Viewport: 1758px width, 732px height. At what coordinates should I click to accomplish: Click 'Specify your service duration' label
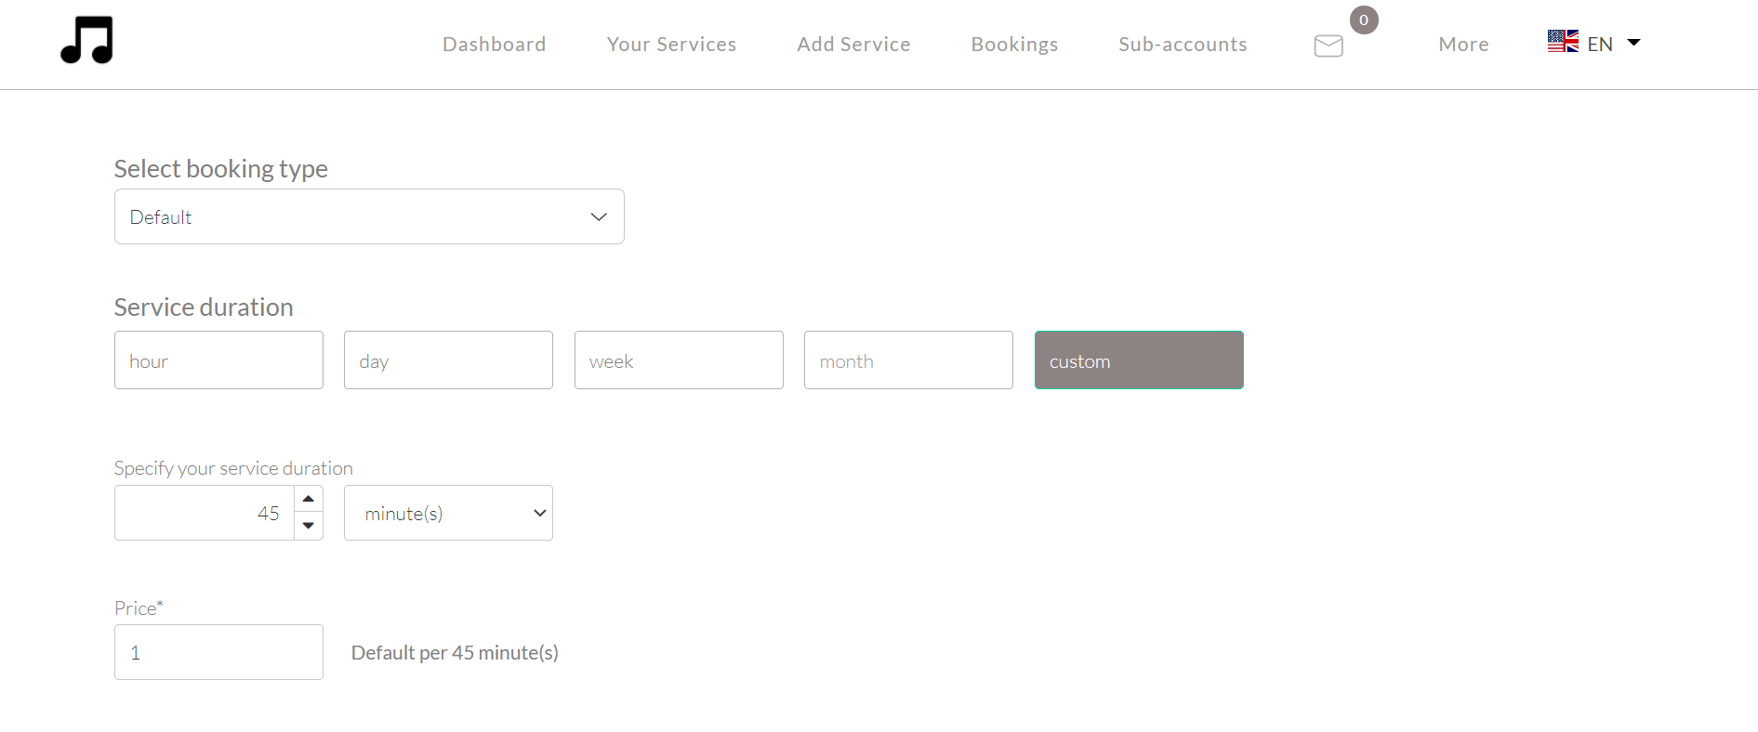[233, 468]
